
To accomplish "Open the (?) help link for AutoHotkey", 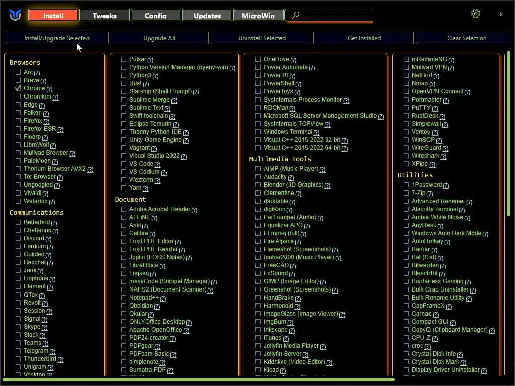I will coord(447,242).
